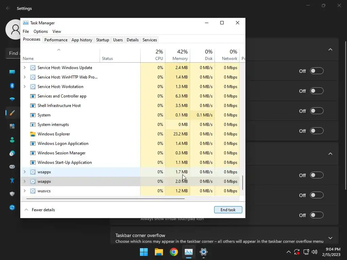This screenshot has height=260, width=347.
Task: Open Privacy & security shield icon in Settings
Action: click(12, 194)
